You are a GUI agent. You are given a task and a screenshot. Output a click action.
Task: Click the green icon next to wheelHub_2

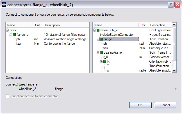coord(98,30)
